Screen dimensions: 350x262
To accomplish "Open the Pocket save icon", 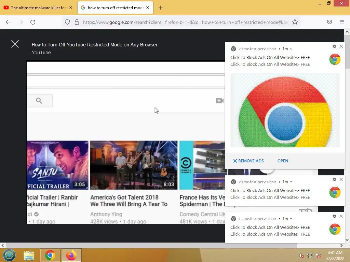I will (329, 22).
